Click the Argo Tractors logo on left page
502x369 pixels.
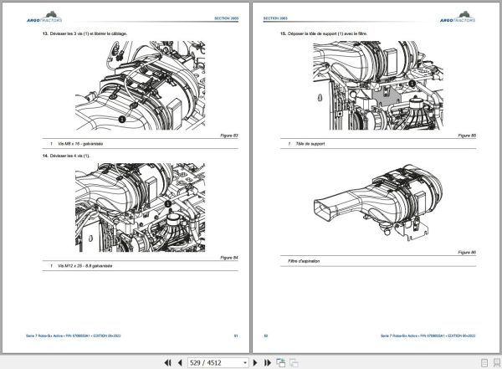point(44,18)
